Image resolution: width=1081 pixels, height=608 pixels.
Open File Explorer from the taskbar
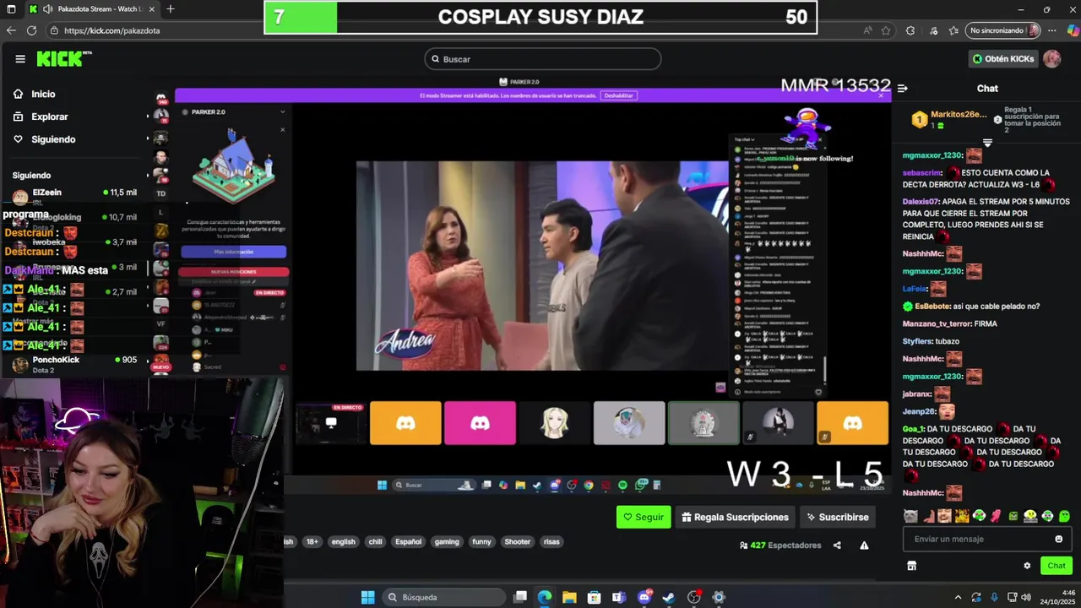point(569,597)
